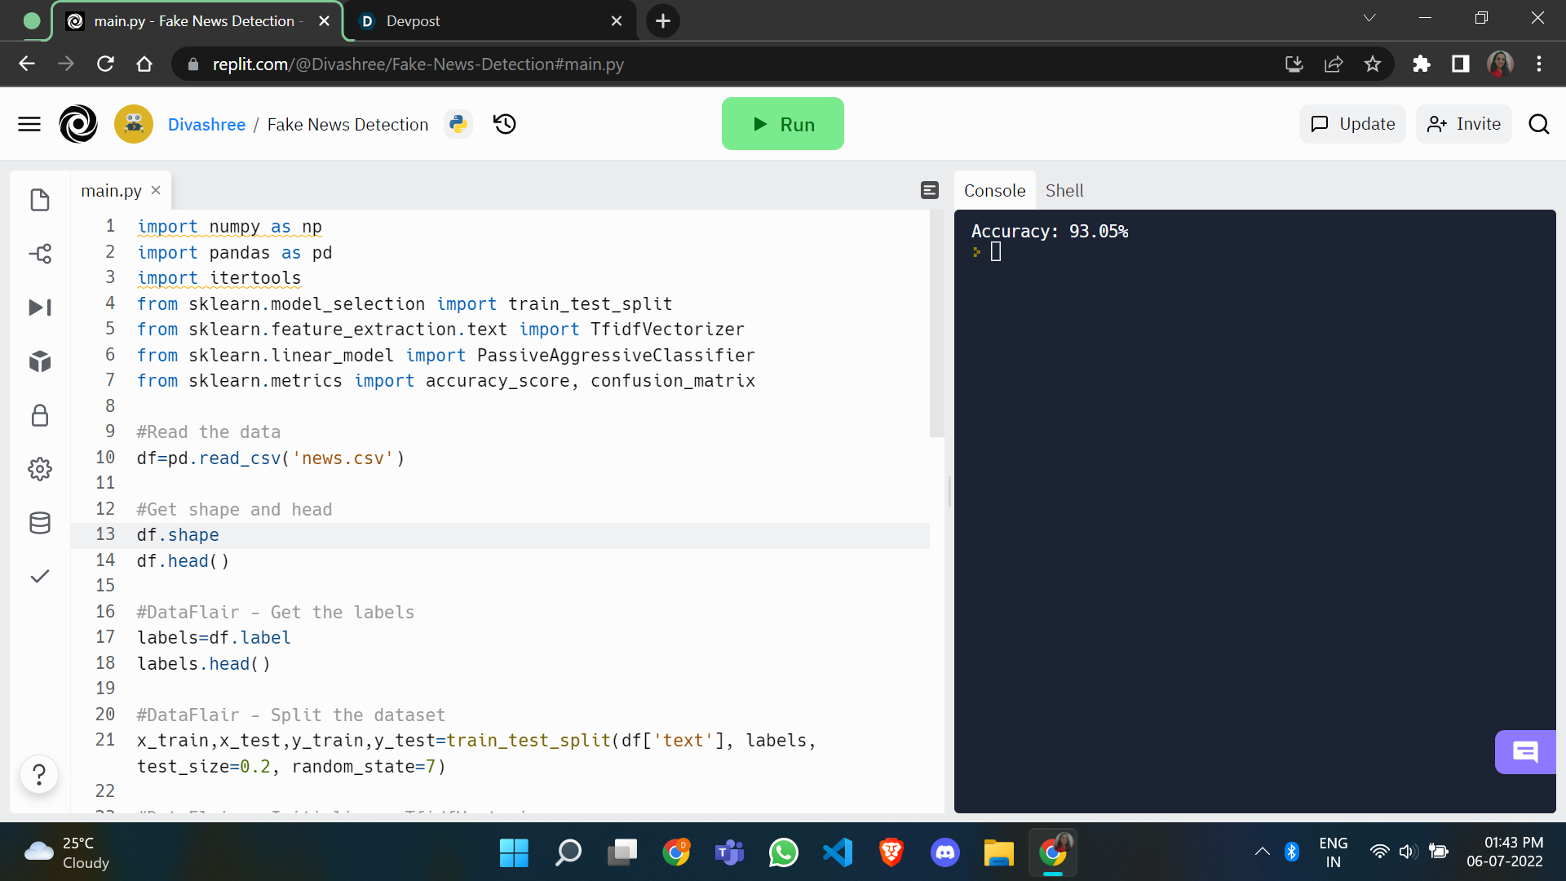Toggle the browser side panel button
Viewport: 1566px width, 881px height.
point(1460,64)
